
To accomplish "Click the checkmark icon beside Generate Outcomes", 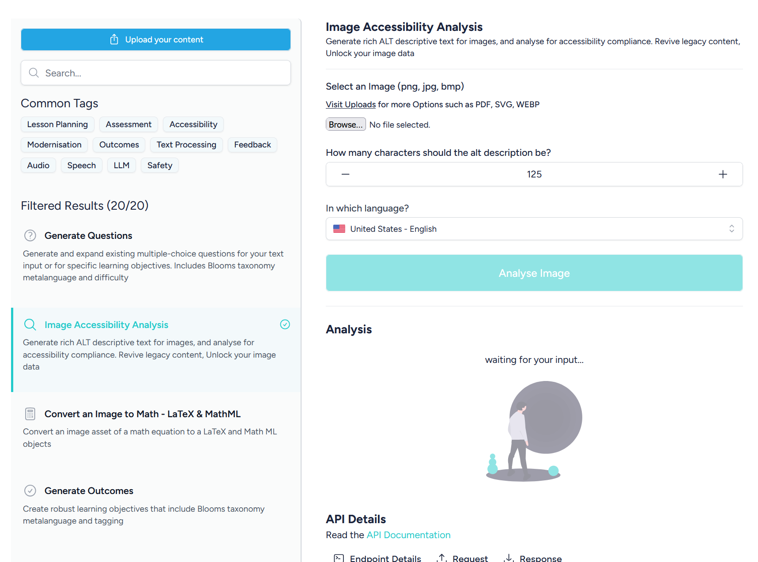I will pos(30,490).
